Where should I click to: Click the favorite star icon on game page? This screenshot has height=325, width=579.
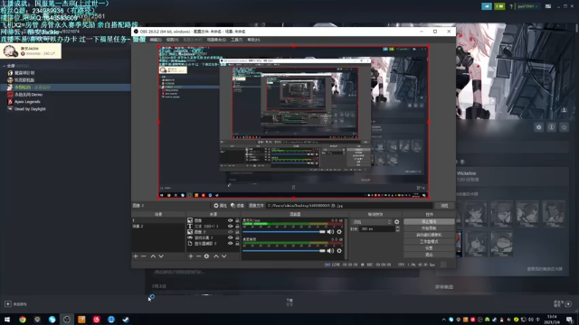[564, 127]
